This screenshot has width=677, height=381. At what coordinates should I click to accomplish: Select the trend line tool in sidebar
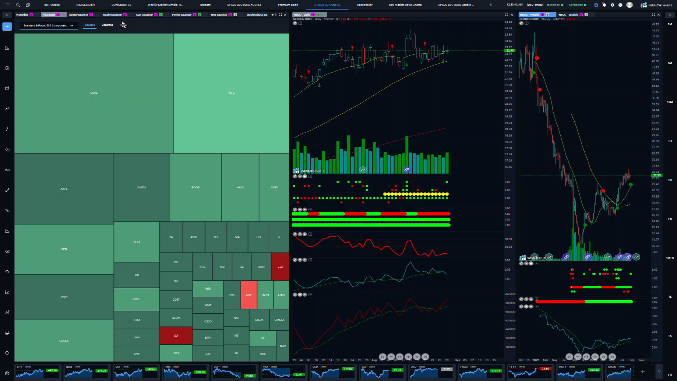(x=7, y=109)
